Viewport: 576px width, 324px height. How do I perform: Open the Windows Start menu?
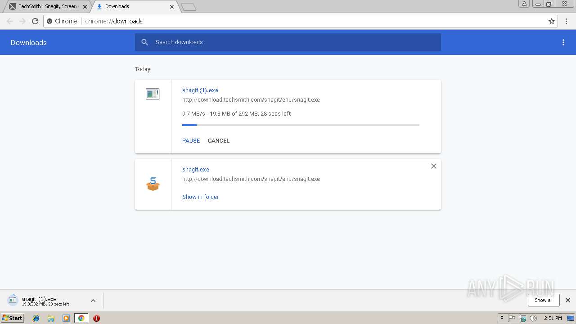[12, 318]
